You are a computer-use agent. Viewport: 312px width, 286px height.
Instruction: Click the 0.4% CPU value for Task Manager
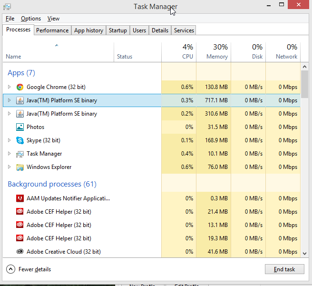tap(187, 154)
